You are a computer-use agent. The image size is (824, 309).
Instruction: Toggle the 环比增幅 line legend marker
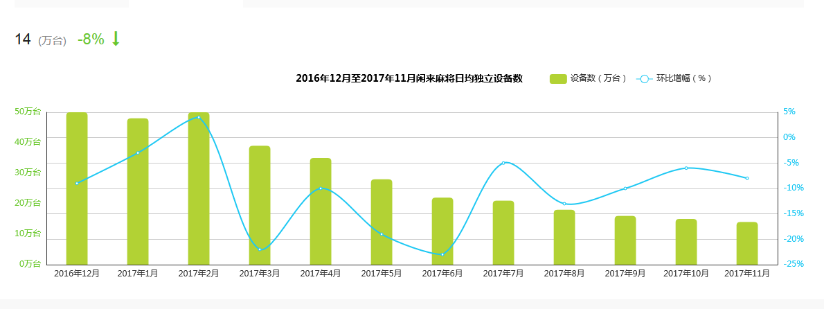tap(644, 79)
